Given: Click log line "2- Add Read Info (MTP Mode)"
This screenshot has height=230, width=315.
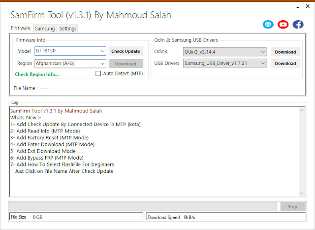Looking at the screenshot, I should click(x=45, y=131).
